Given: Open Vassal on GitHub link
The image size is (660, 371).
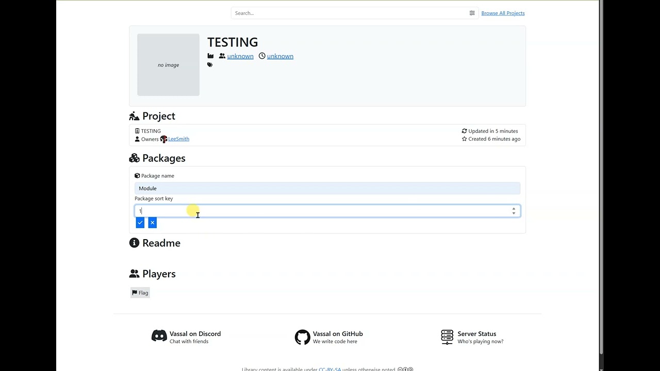Looking at the screenshot, I should click(x=338, y=334).
